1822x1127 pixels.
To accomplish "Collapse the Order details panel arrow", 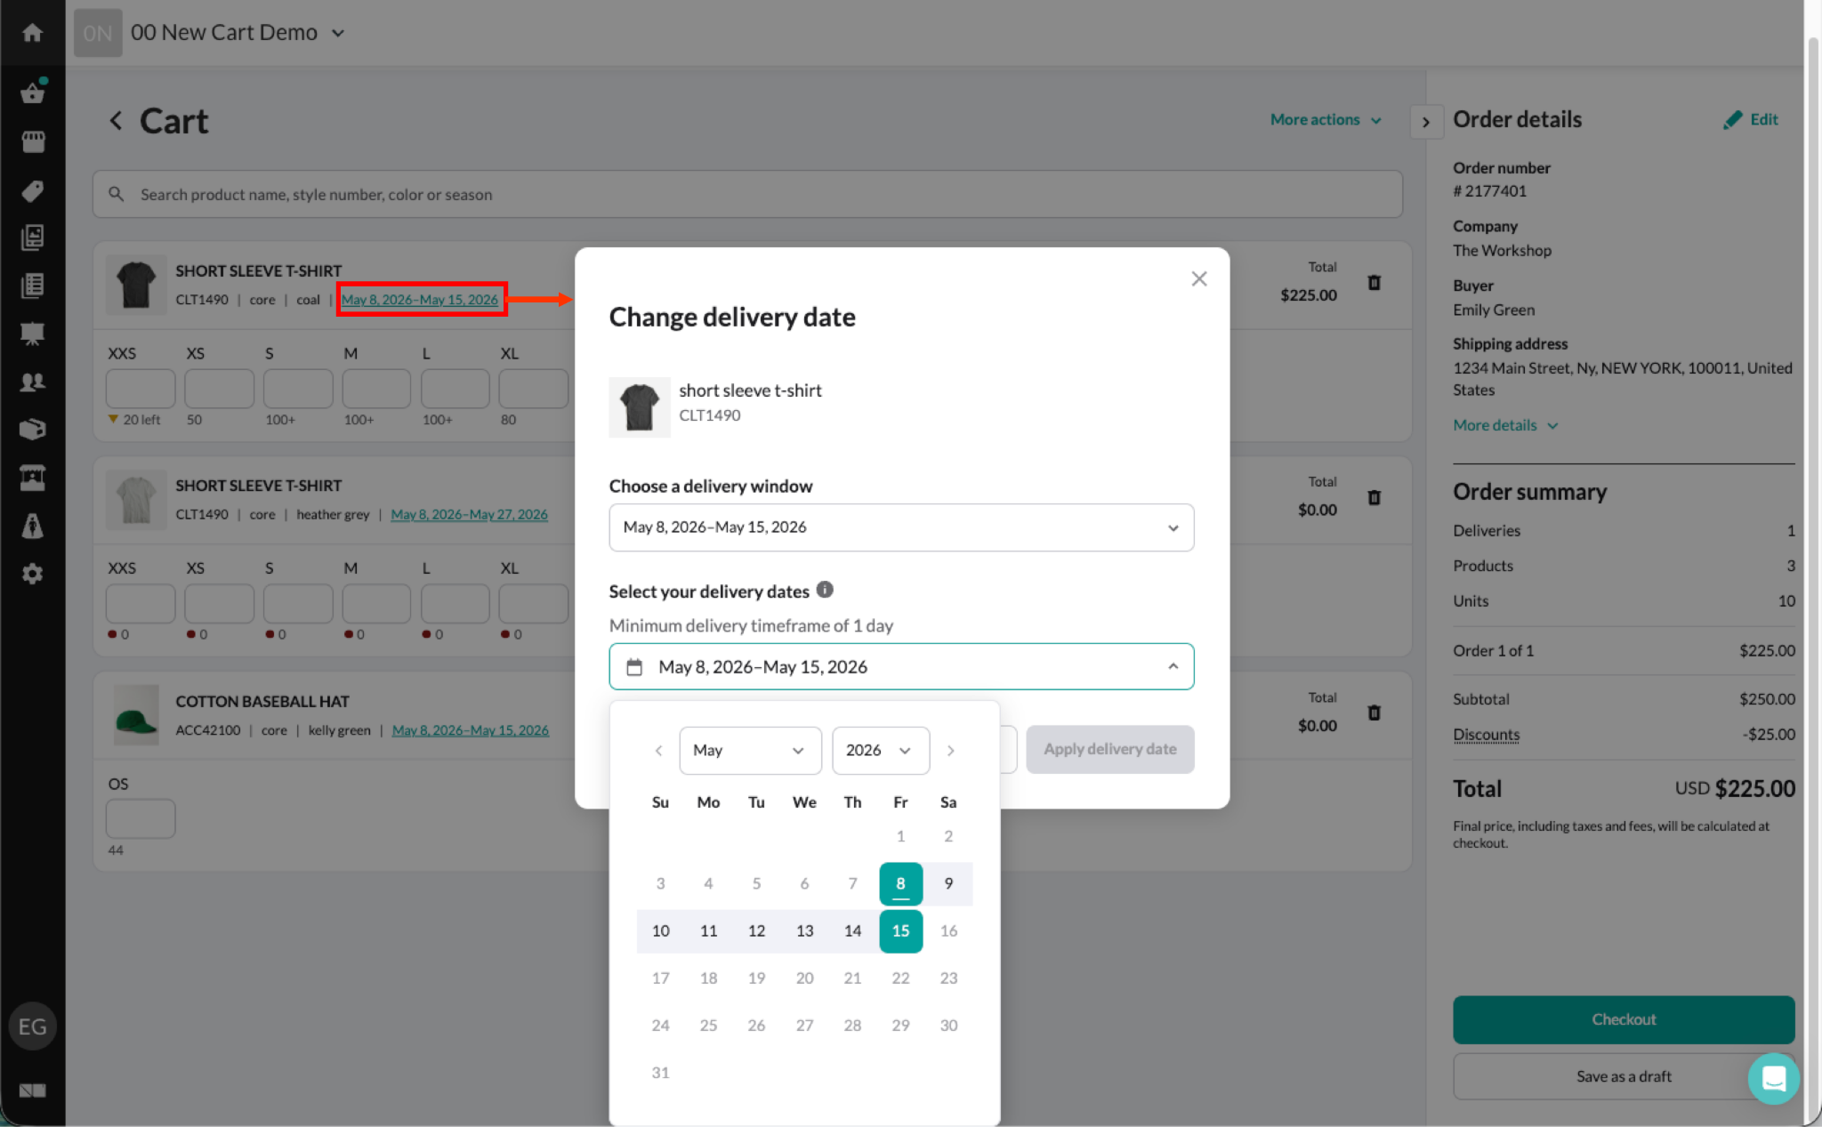I will 1425,122.
